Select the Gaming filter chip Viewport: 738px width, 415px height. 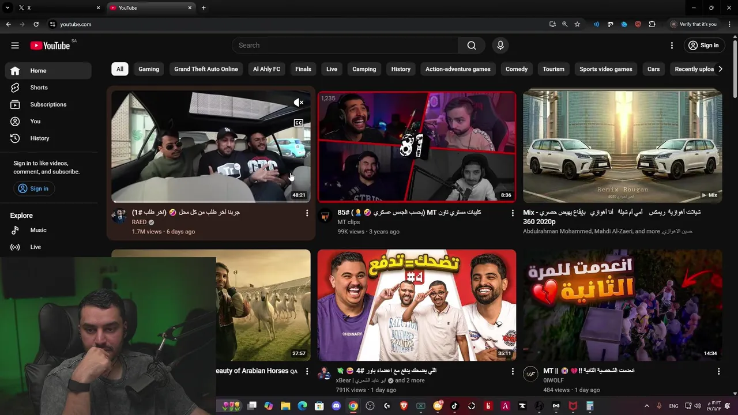pos(149,69)
